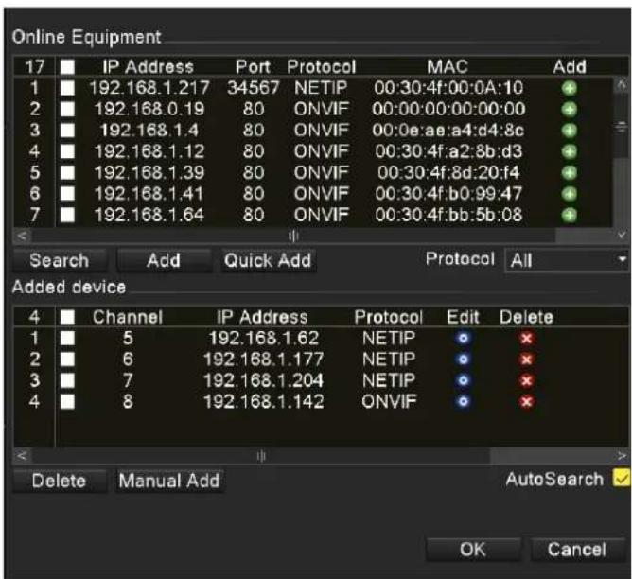Click MAC address 00:00:00:00:00:00
This screenshot has width=632, height=579.
[x=448, y=109]
